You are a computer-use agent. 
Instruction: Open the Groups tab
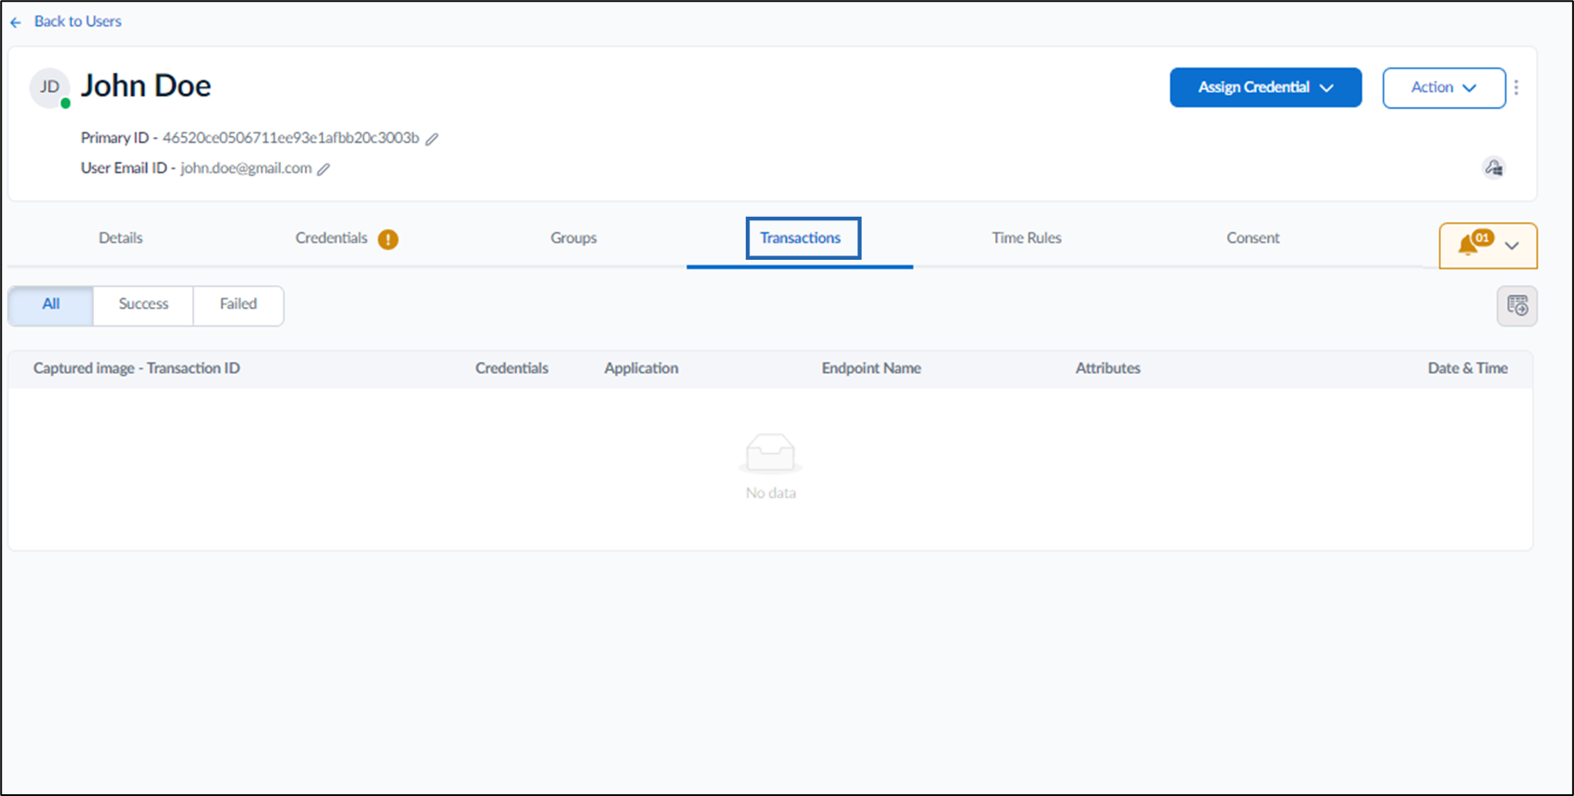[574, 238]
